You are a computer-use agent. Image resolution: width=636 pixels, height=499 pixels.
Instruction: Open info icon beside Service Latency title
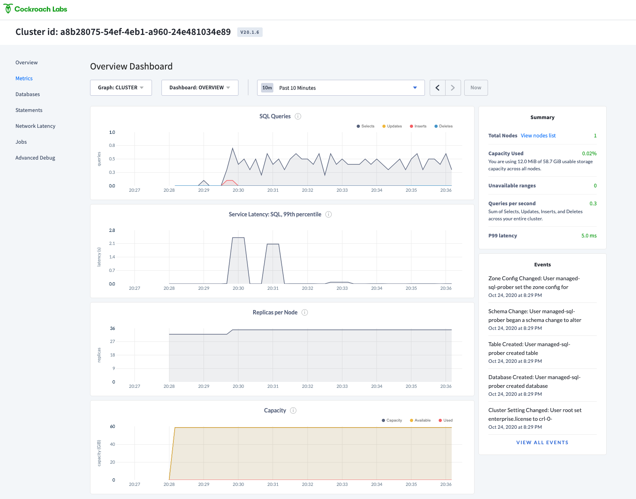click(329, 214)
